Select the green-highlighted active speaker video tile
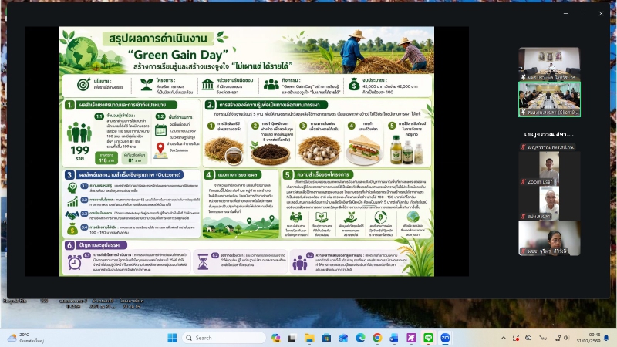617x347 pixels. [x=549, y=99]
